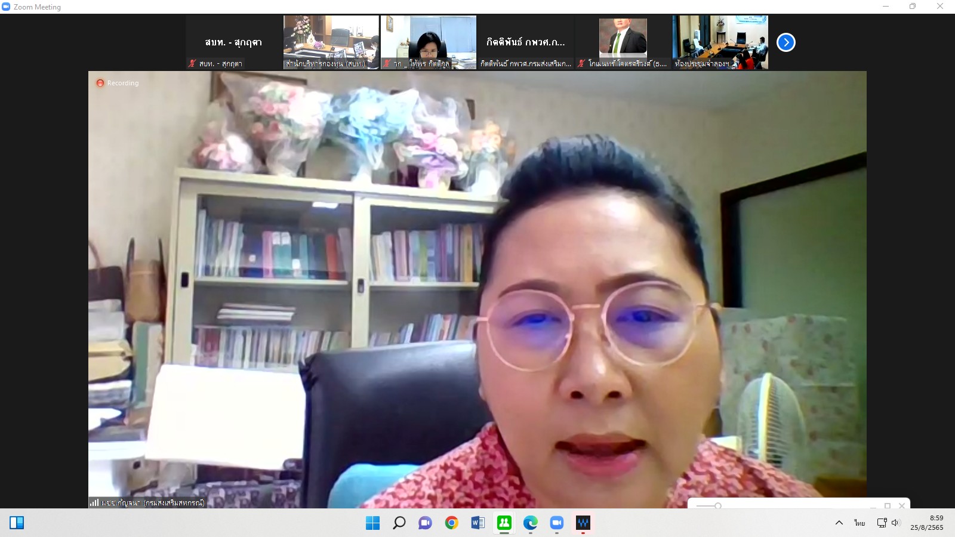Select the สำนักบริหารกองทุน (สบท.) video thumbnail
955x537 pixels.
(x=331, y=42)
